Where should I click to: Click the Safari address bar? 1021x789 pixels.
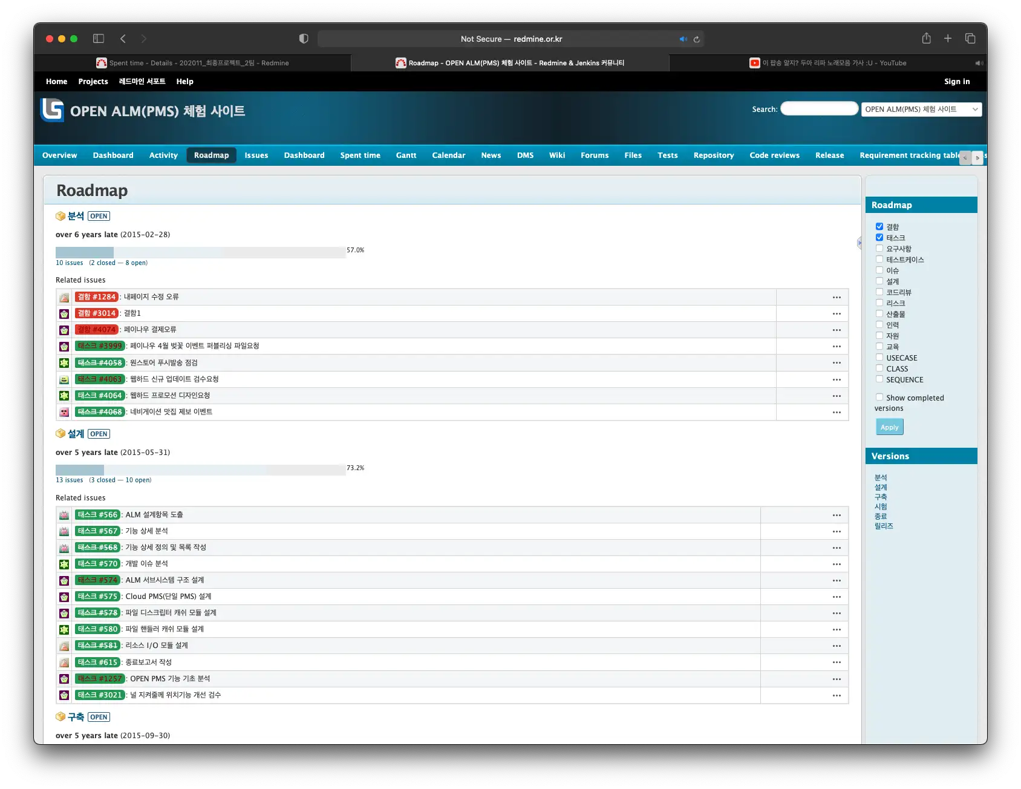(510, 39)
